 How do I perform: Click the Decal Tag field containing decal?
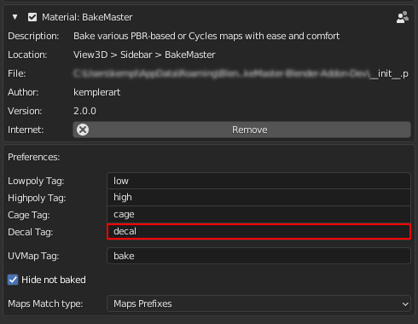pos(258,232)
